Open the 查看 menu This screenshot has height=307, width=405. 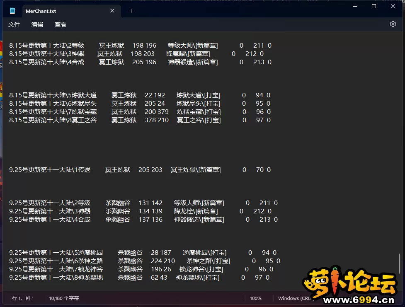pos(61,24)
